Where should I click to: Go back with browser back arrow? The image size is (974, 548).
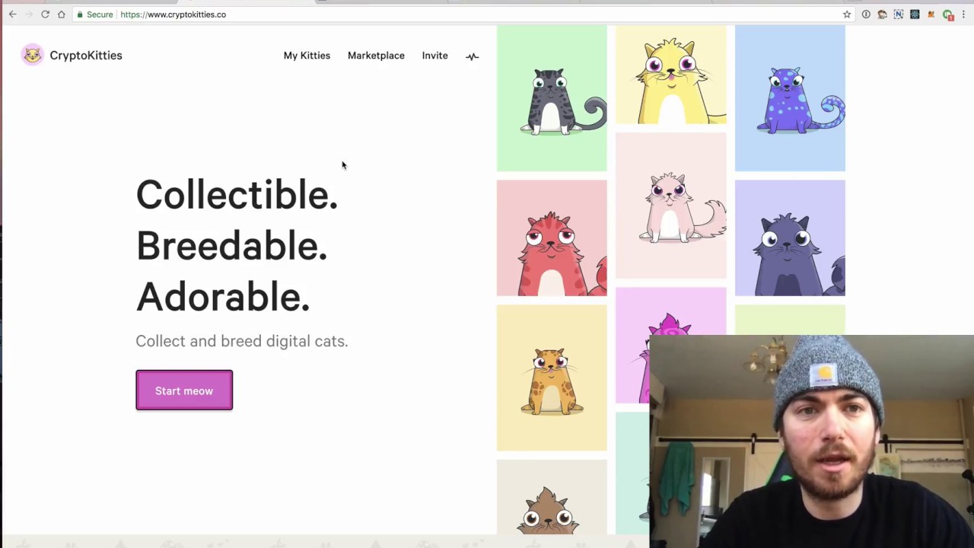tap(12, 14)
